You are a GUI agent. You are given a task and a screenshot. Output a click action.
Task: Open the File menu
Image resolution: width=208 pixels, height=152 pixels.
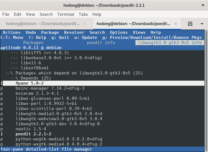6,14
